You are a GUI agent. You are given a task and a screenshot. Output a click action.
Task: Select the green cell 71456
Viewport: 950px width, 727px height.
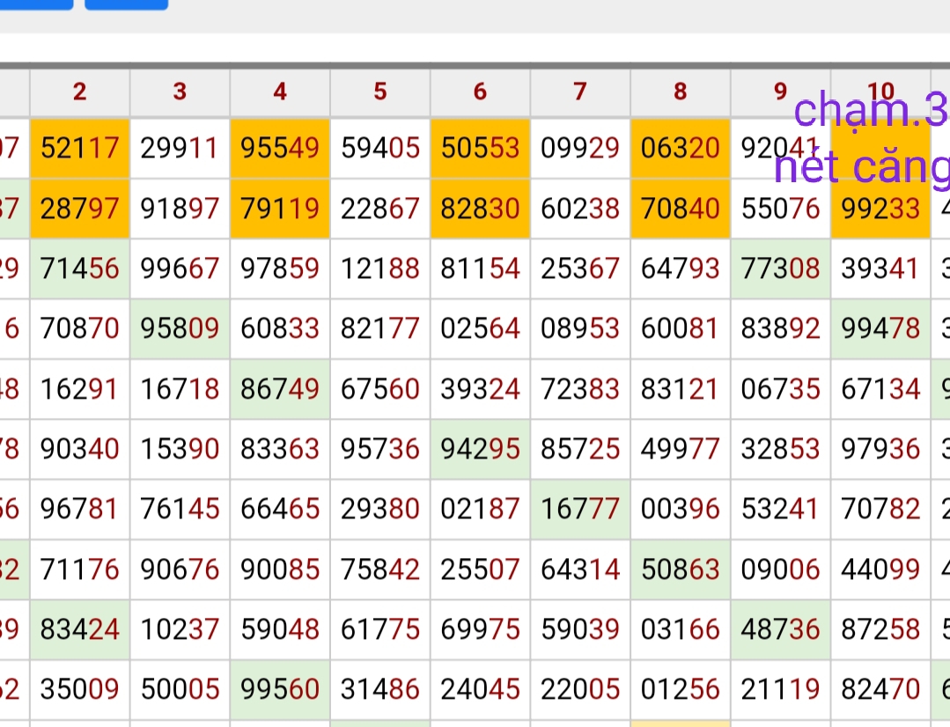click(79, 268)
